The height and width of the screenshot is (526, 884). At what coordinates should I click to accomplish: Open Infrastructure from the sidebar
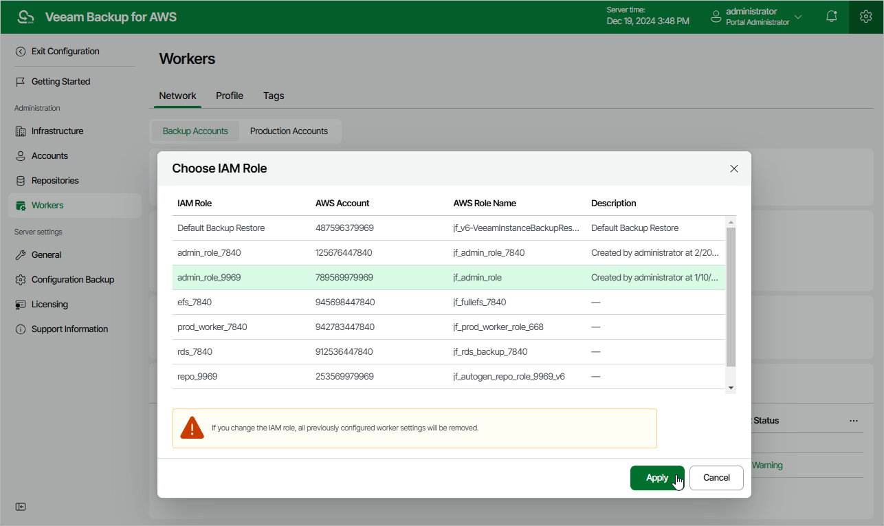tap(57, 131)
